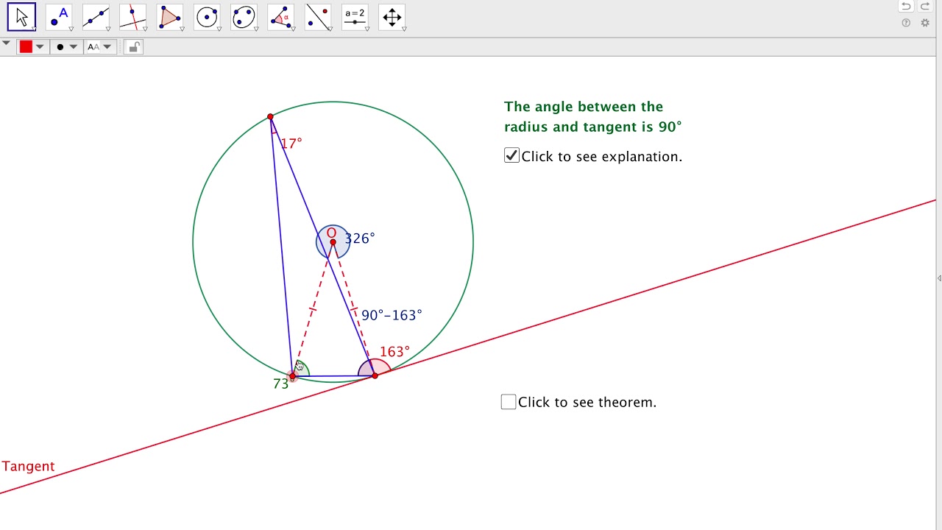
Task: Click the 17° angle label
Action: point(291,143)
